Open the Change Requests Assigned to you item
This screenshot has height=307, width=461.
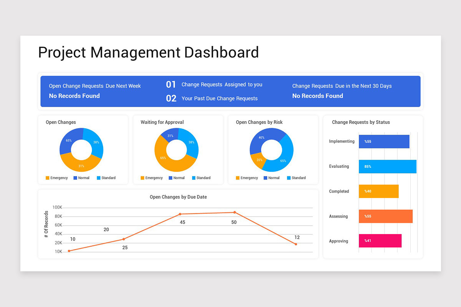(x=222, y=84)
